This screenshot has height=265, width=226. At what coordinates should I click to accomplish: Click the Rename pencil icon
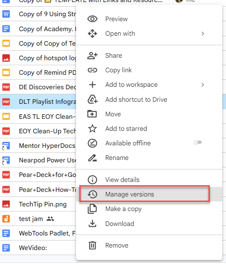pos(92,158)
